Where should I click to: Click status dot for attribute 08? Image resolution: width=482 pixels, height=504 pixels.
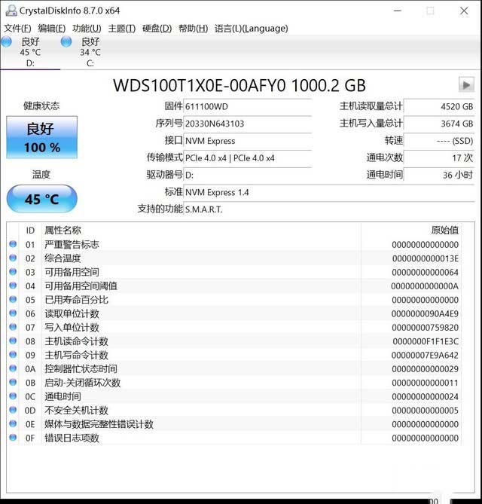click(x=13, y=341)
